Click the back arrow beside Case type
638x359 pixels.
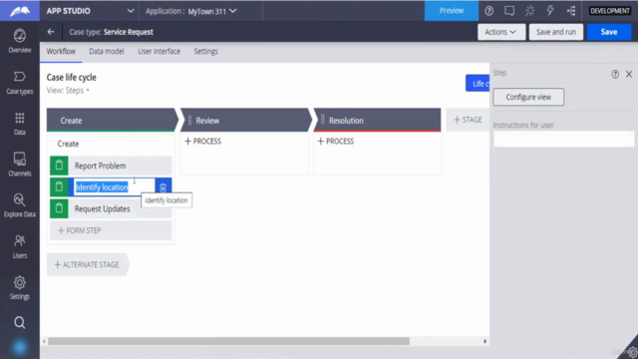51,32
